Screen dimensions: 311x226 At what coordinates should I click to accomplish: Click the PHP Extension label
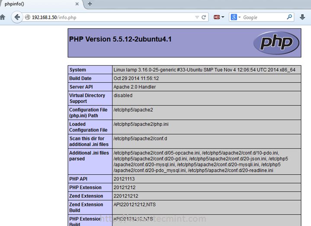click(x=90, y=188)
